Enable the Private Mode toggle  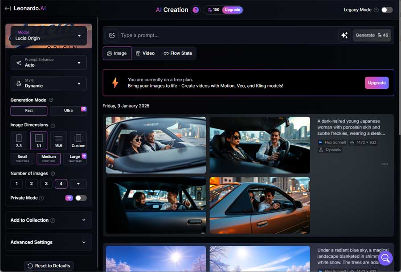tap(81, 198)
